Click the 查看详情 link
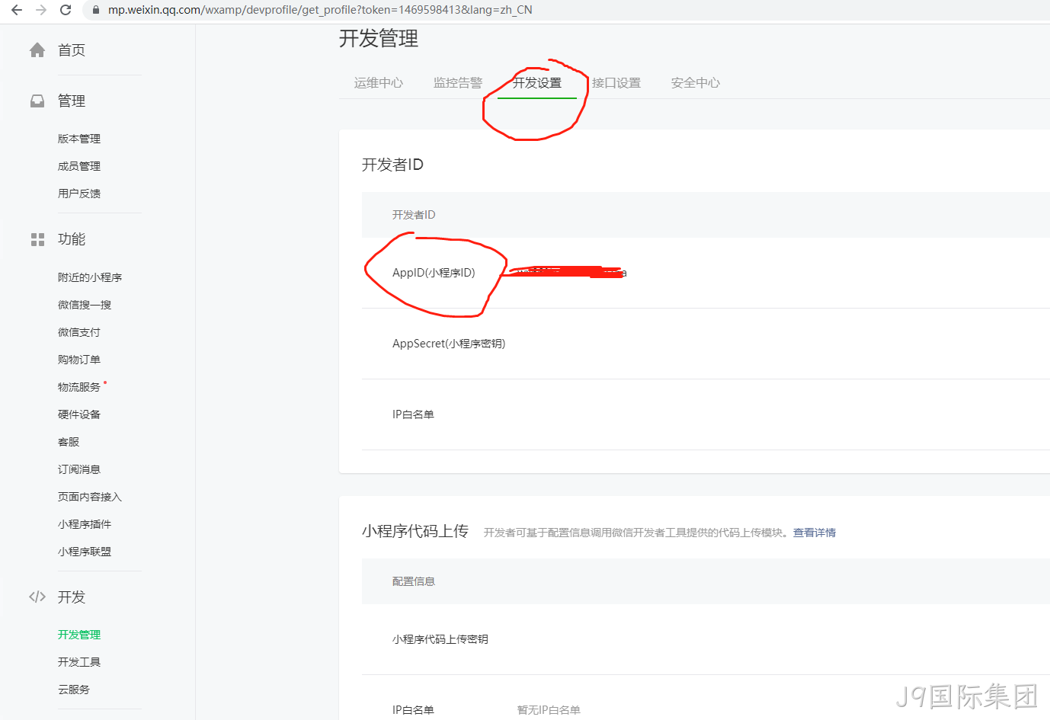Viewport: 1050px width, 720px height. [x=815, y=533]
